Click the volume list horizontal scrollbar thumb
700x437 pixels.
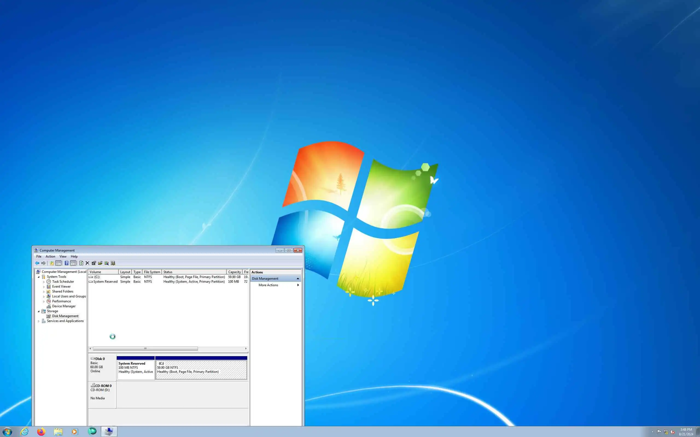click(145, 349)
